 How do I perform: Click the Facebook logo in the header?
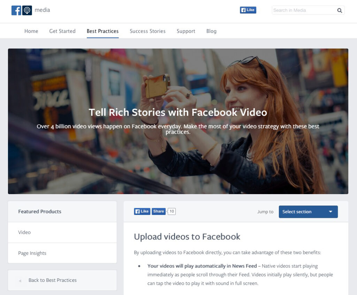click(16, 10)
